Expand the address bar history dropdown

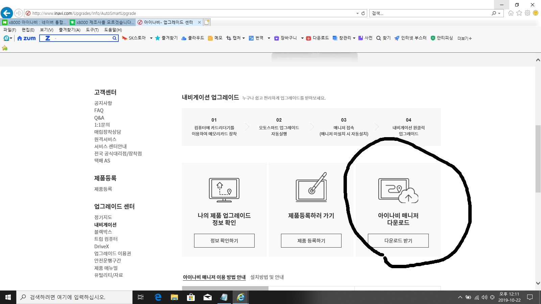pyautogui.click(x=357, y=14)
